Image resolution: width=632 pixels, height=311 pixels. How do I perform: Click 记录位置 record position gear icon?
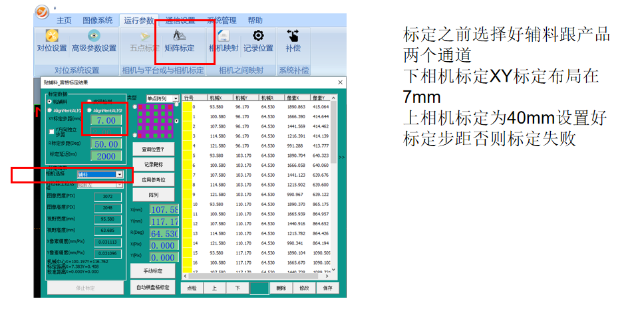(258, 41)
